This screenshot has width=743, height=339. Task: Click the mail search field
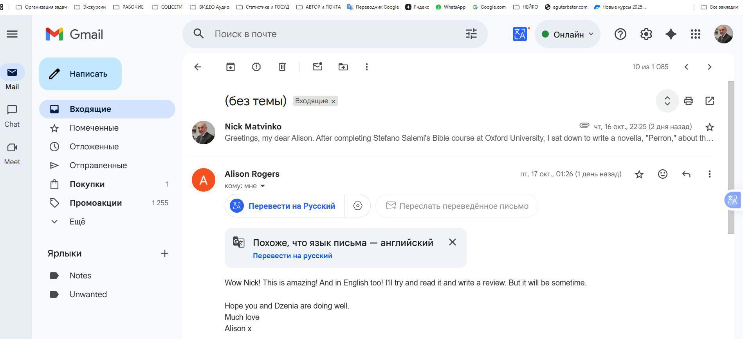coord(333,34)
